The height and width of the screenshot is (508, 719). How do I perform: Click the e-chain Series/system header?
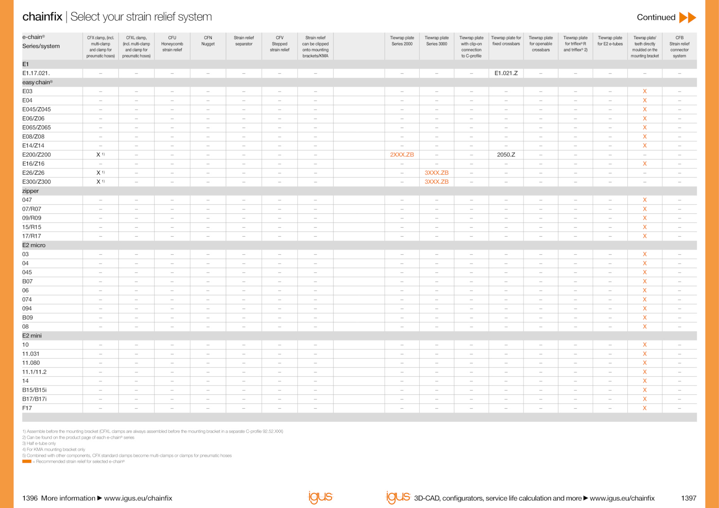pos(41,42)
